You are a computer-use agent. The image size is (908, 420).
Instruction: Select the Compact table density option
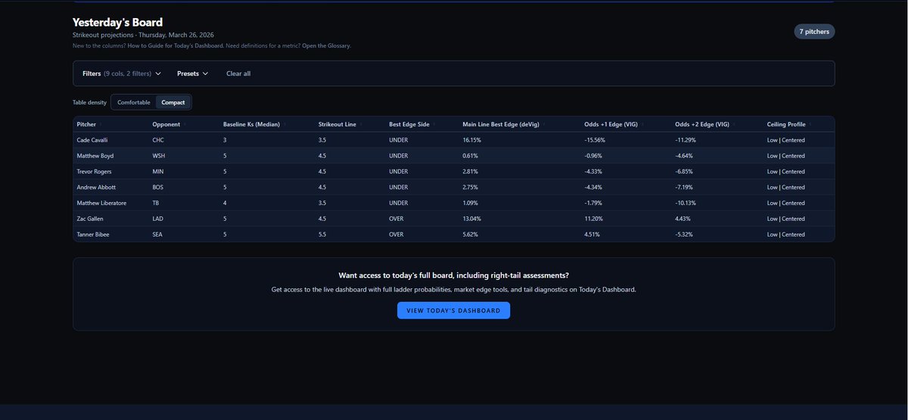click(173, 102)
